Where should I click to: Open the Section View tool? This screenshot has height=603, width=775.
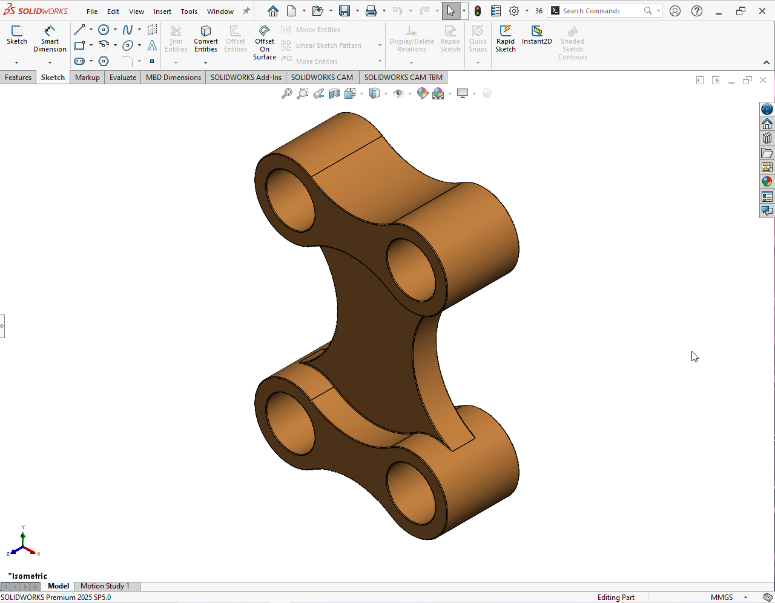click(334, 93)
